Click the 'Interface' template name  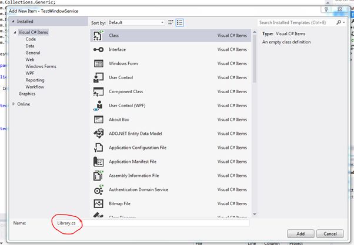117,49
